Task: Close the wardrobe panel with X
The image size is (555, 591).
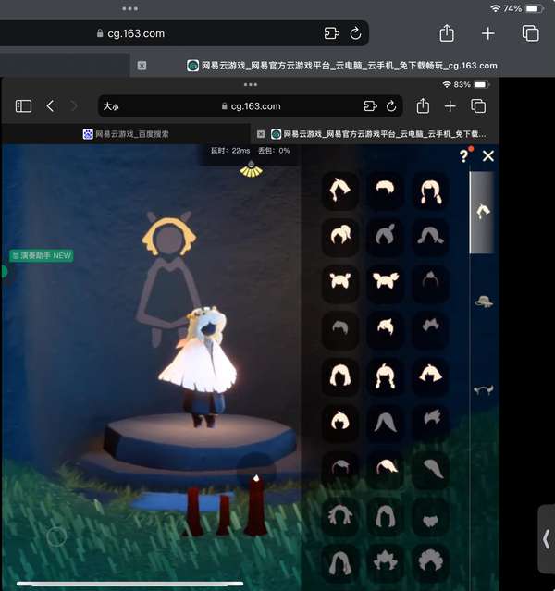Action: click(488, 156)
